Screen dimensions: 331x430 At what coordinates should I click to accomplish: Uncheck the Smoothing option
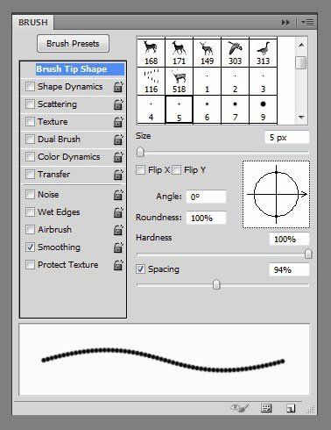pyautogui.click(x=30, y=247)
